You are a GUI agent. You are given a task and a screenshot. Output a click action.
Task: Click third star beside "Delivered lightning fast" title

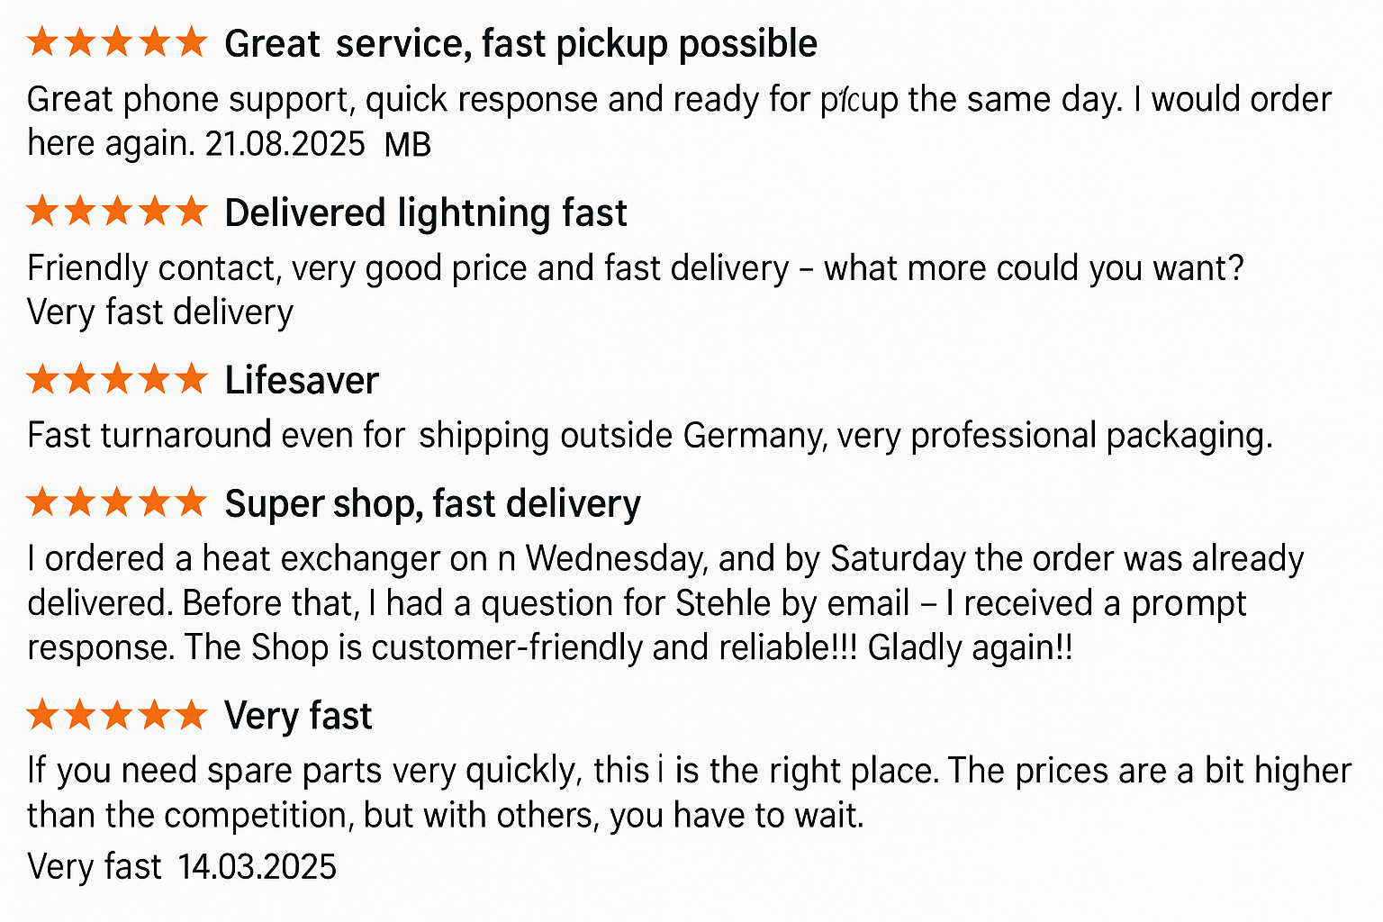(x=117, y=212)
